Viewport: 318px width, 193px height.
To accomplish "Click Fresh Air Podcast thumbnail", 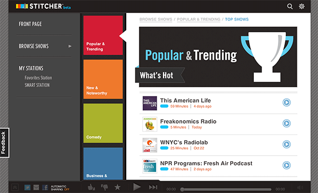I will click(x=150, y=166).
